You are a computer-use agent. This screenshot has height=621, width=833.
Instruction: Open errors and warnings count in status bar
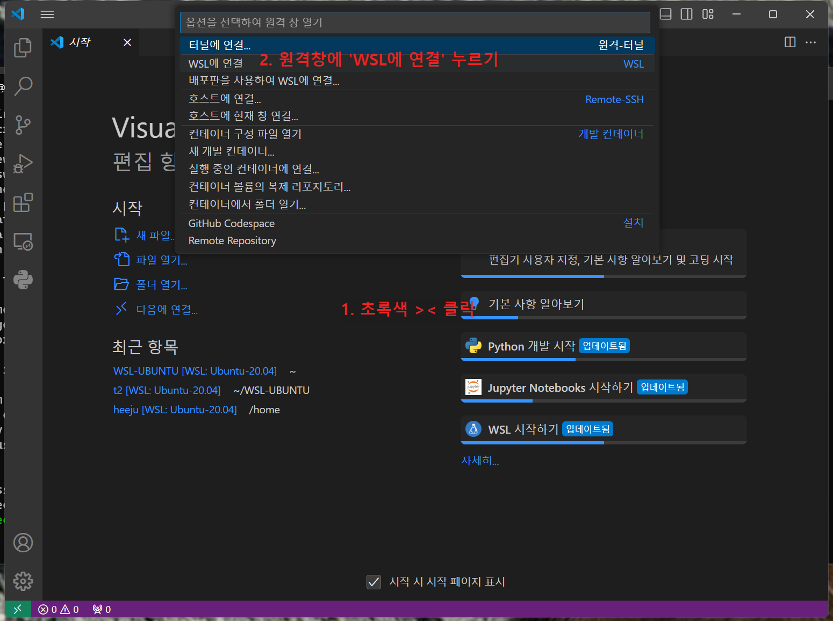(x=59, y=609)
